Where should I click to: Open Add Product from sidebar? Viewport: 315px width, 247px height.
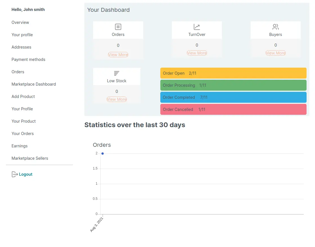[23, 97]
